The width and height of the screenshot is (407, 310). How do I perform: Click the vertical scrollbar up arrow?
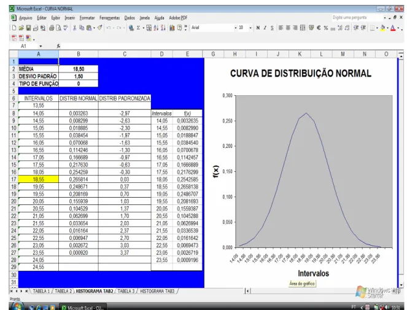[x=401, y=56]
